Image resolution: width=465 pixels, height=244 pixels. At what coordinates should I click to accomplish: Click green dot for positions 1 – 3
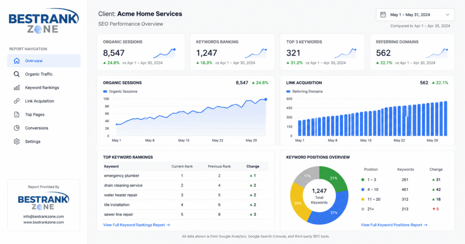click(363, 180)
